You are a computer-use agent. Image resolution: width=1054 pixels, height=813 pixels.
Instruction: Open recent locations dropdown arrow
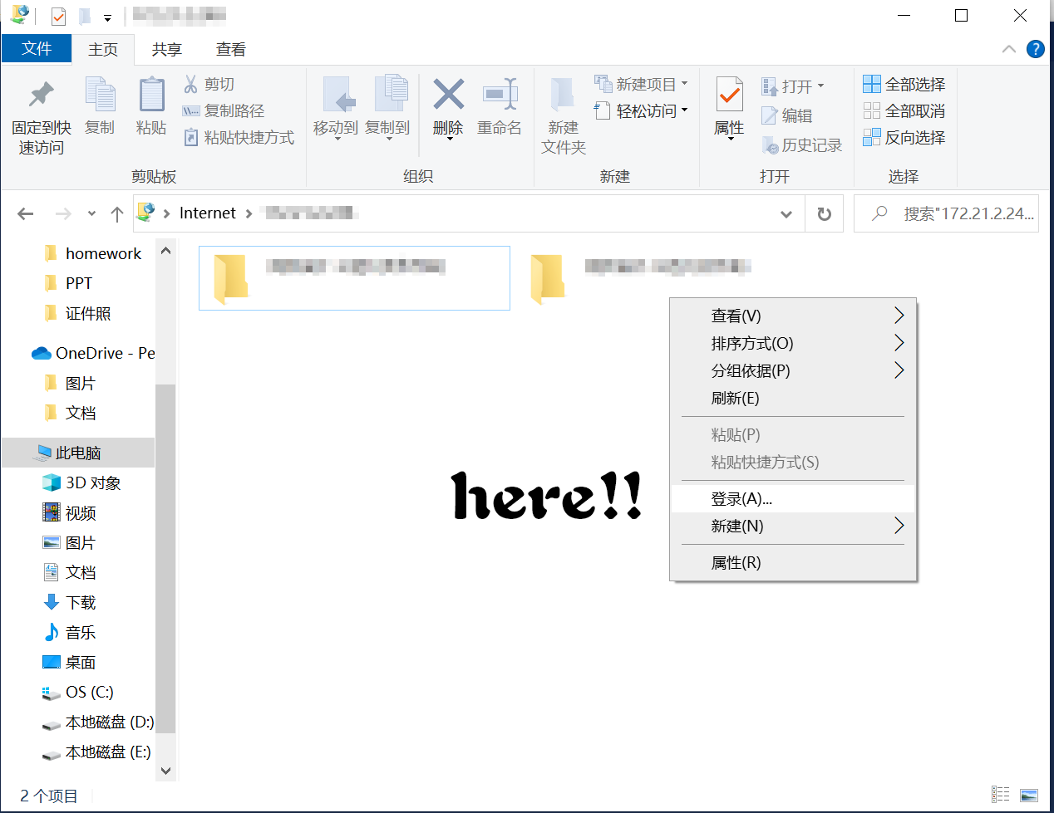(91, 213)
